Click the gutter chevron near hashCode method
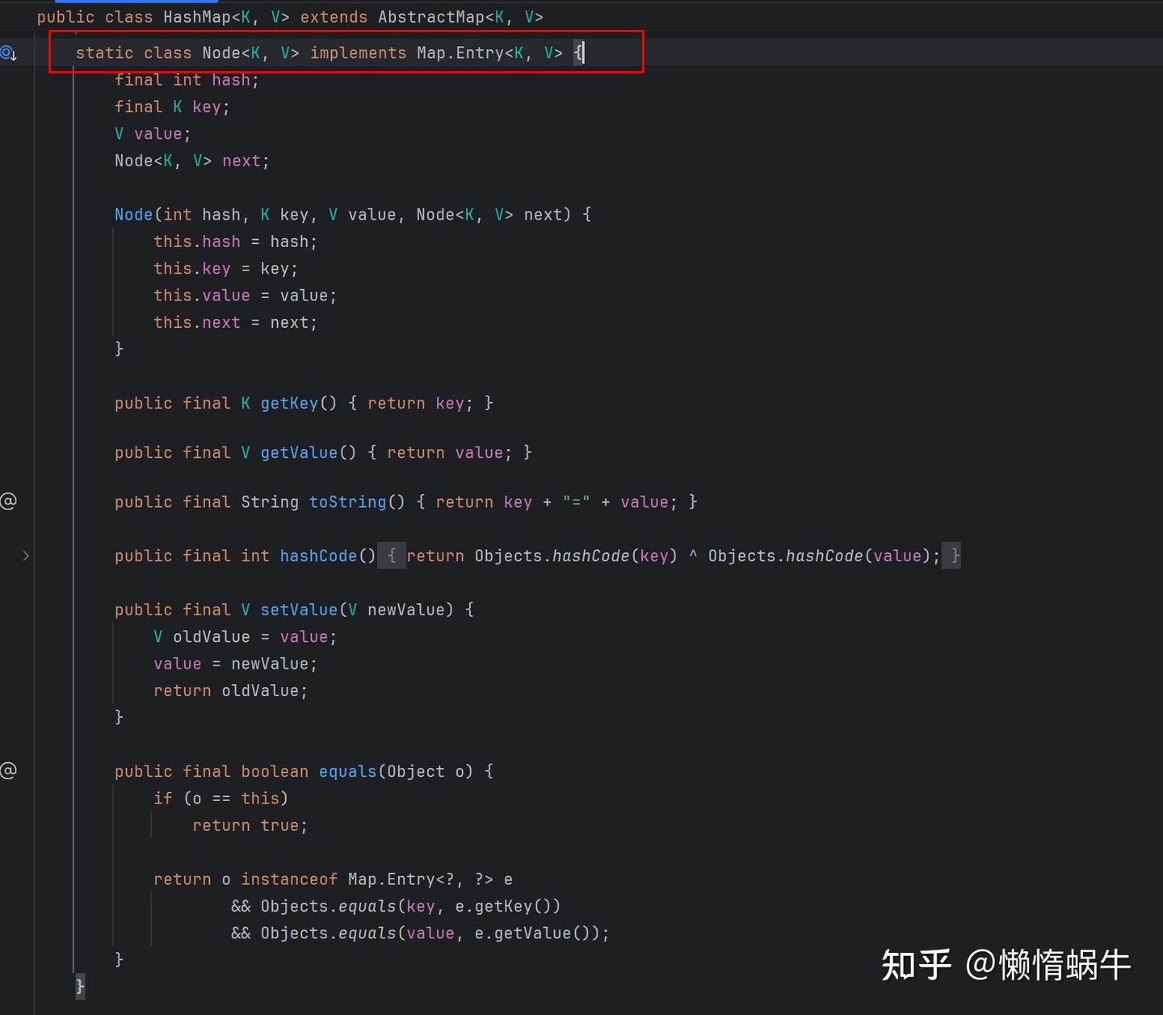This screenshot has height=1015, width=1163. [25, 556]
